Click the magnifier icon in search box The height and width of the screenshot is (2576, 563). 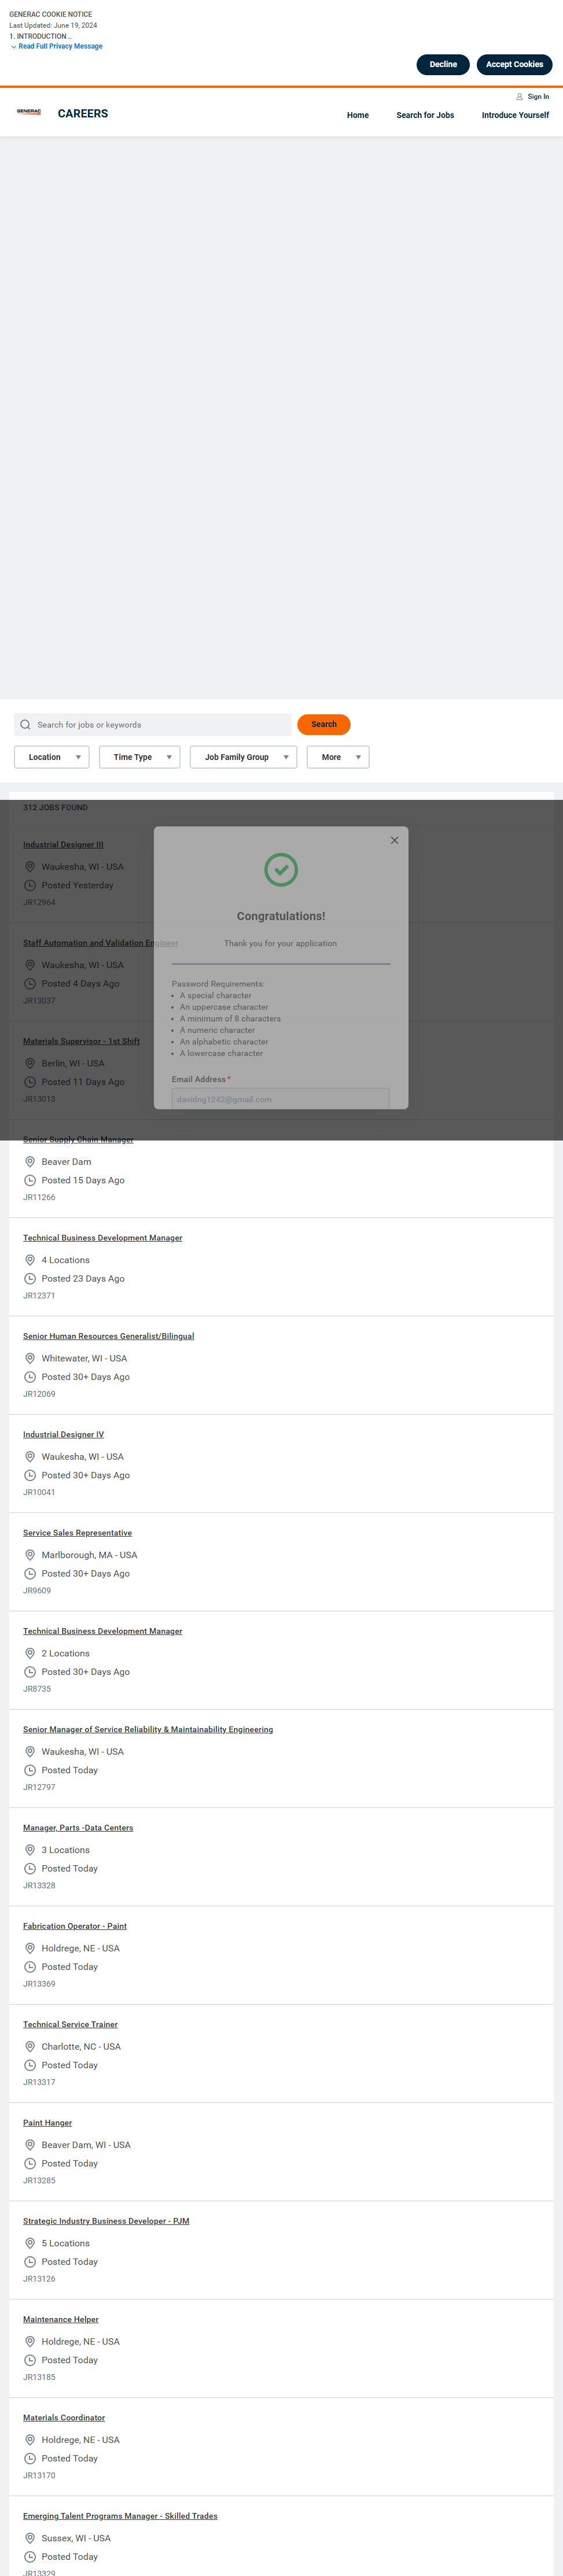pos(25,725)
